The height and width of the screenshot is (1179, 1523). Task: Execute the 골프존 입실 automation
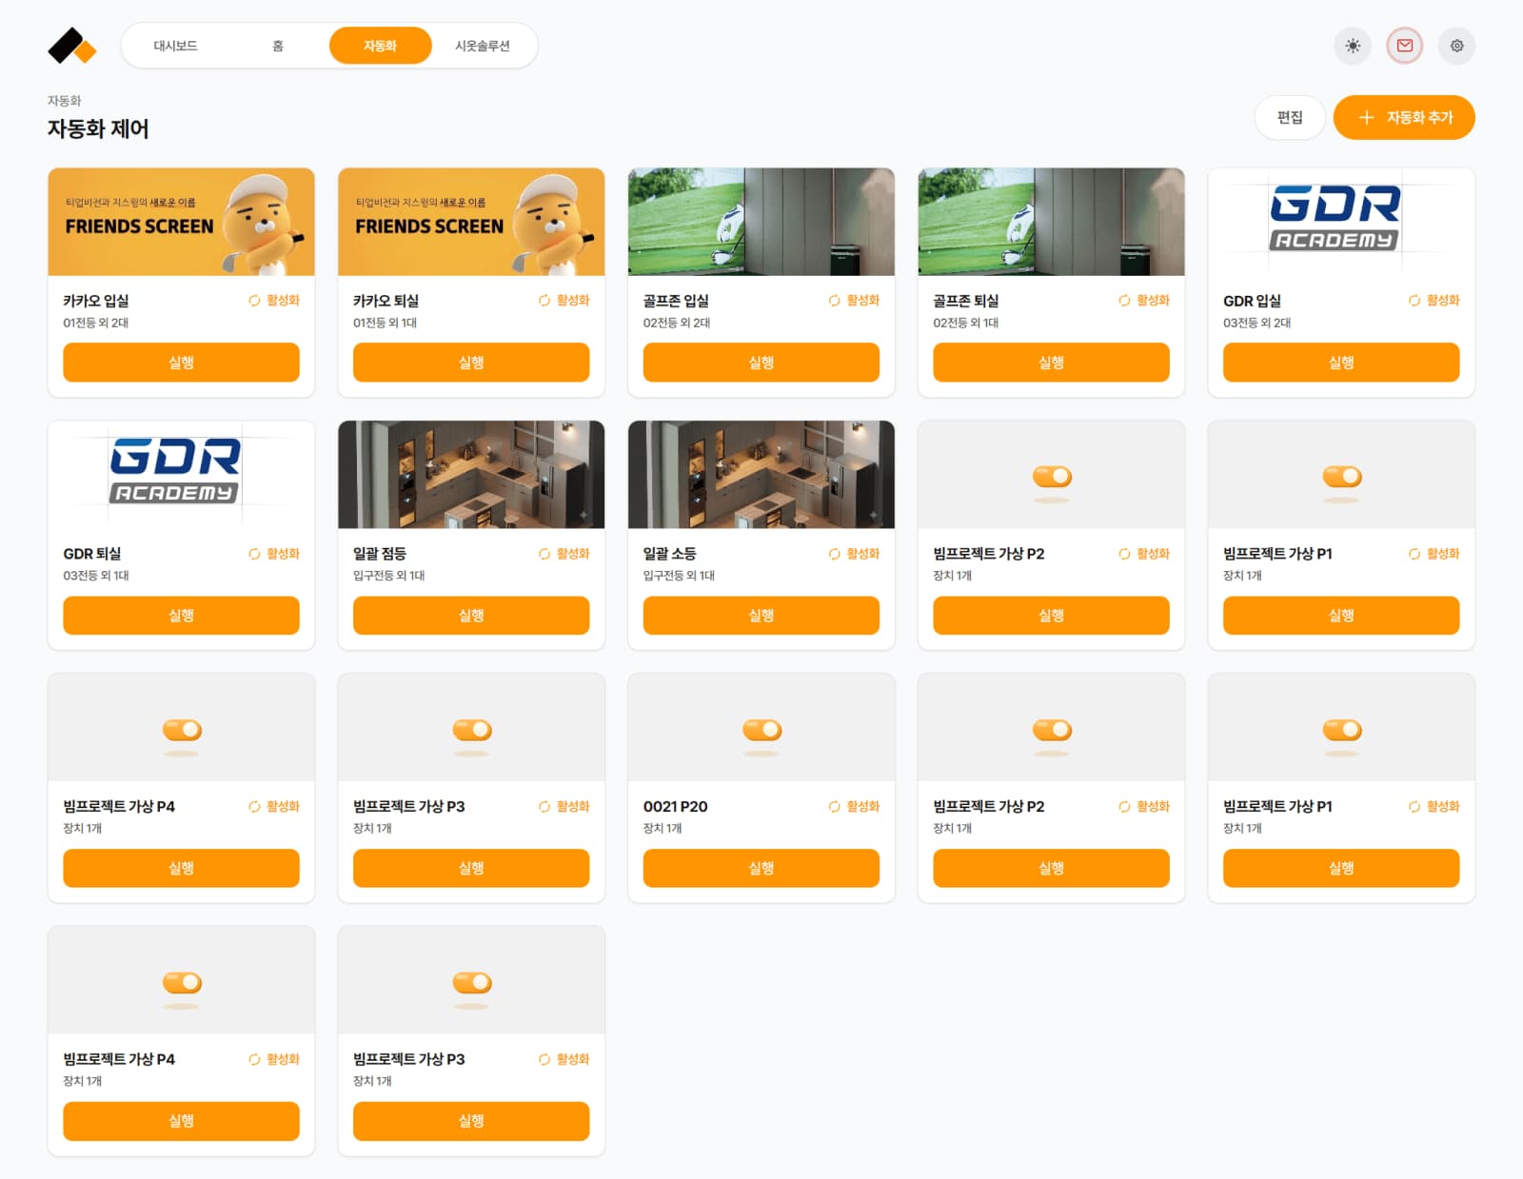tap(761, 363)
